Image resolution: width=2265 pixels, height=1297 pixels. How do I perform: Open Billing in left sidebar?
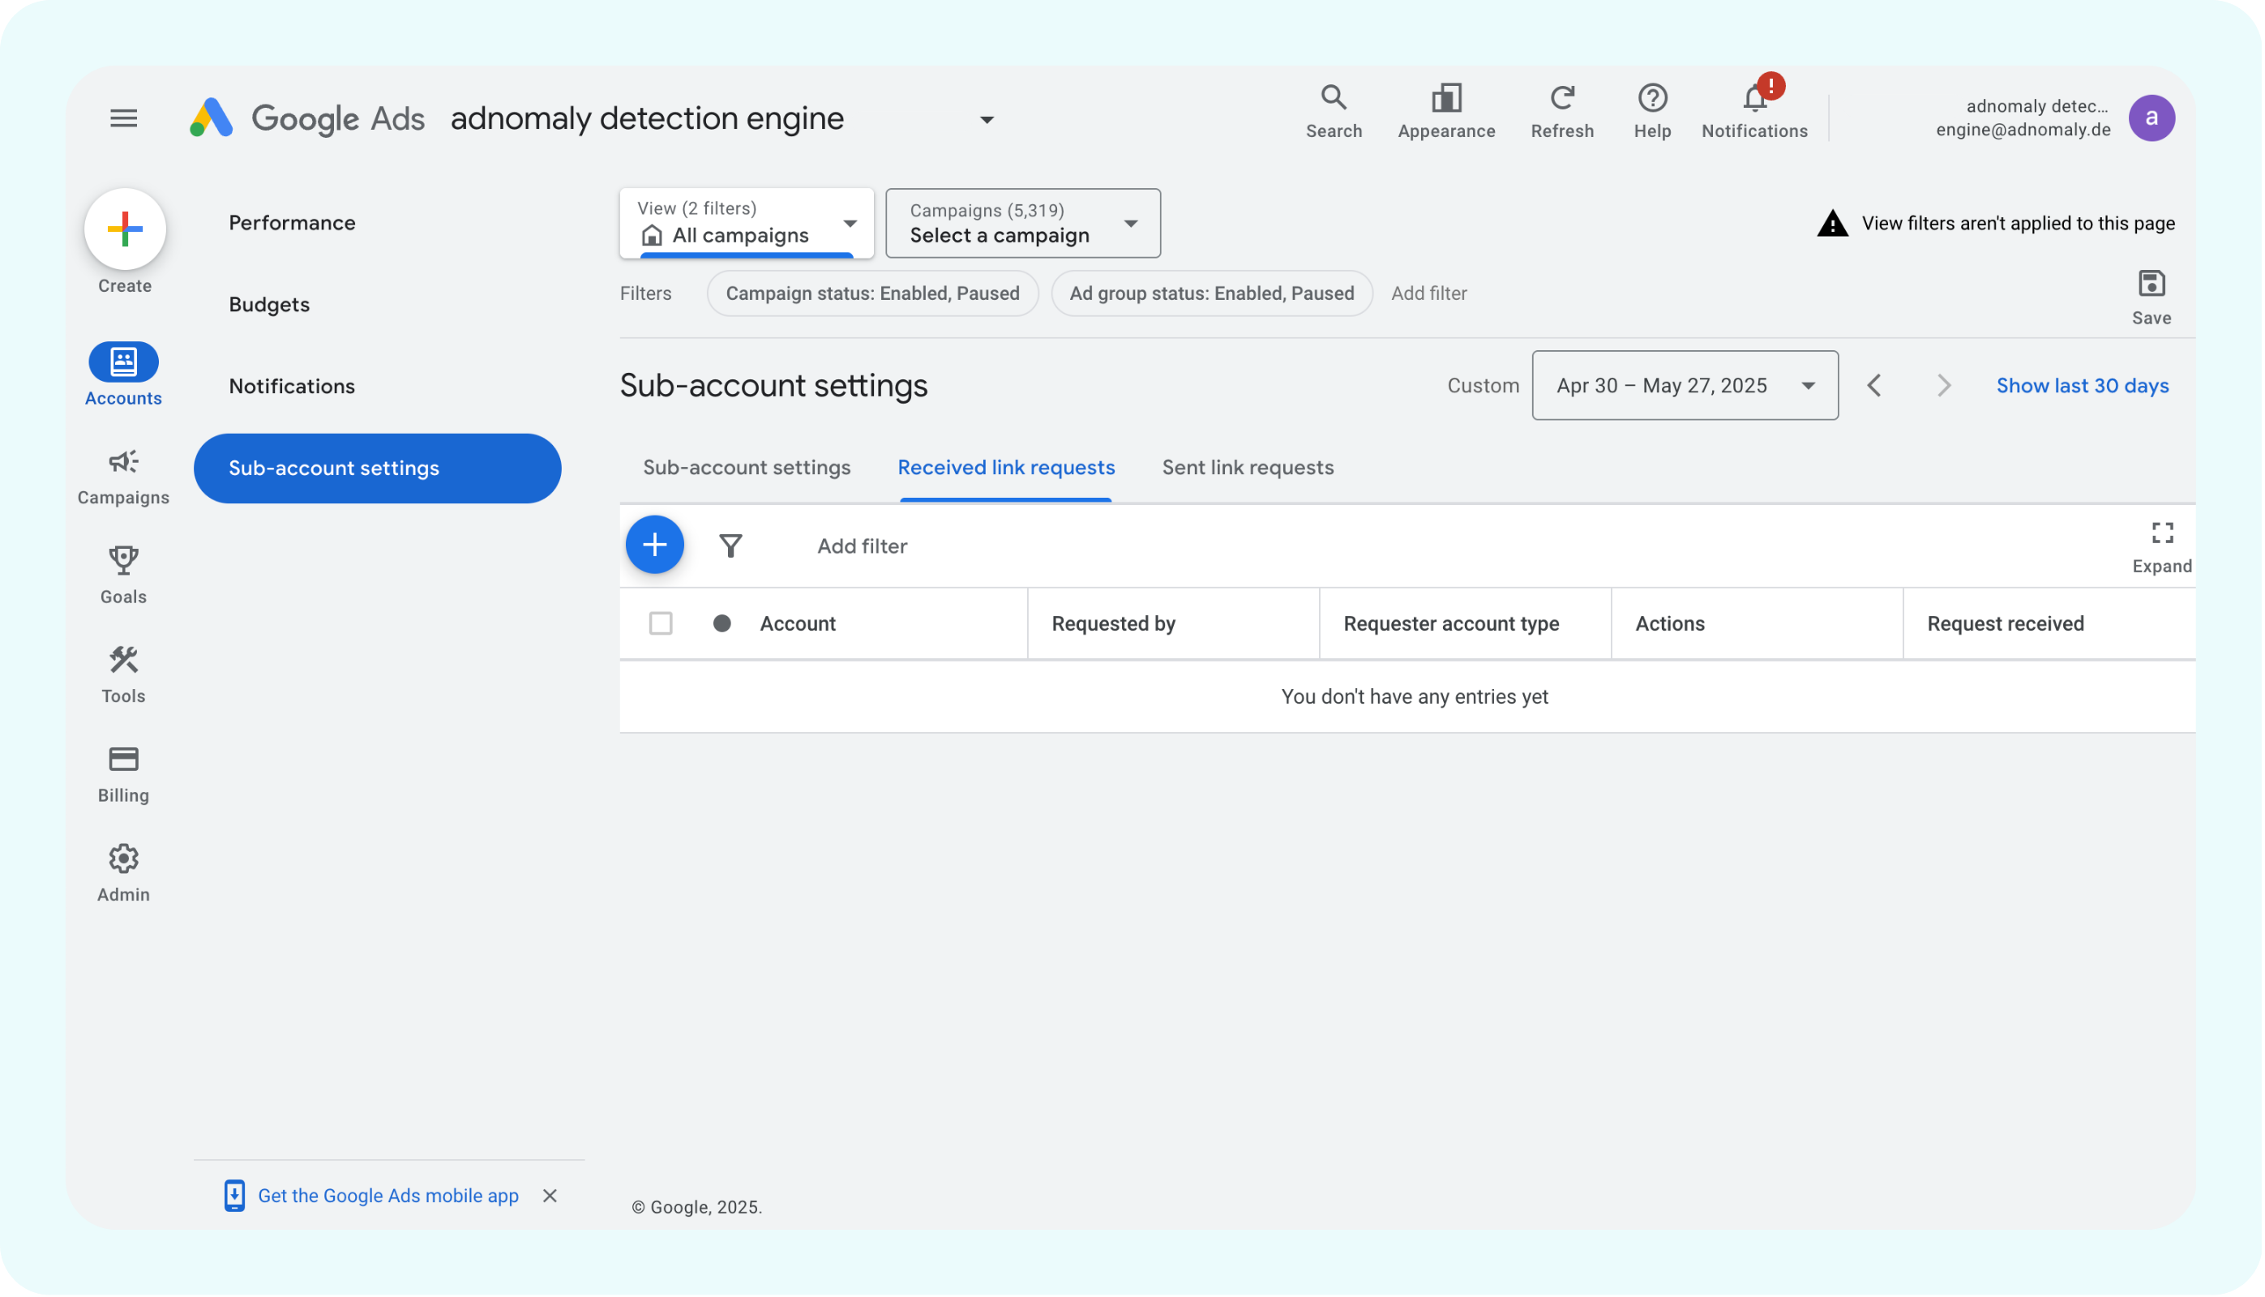pos(123,773)
